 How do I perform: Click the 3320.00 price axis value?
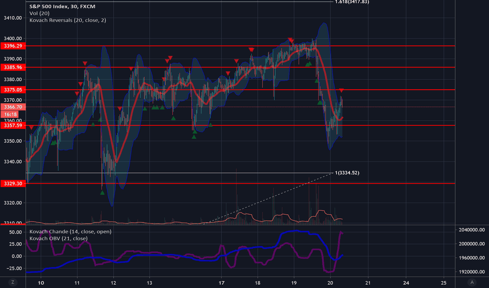pos(13,203)
